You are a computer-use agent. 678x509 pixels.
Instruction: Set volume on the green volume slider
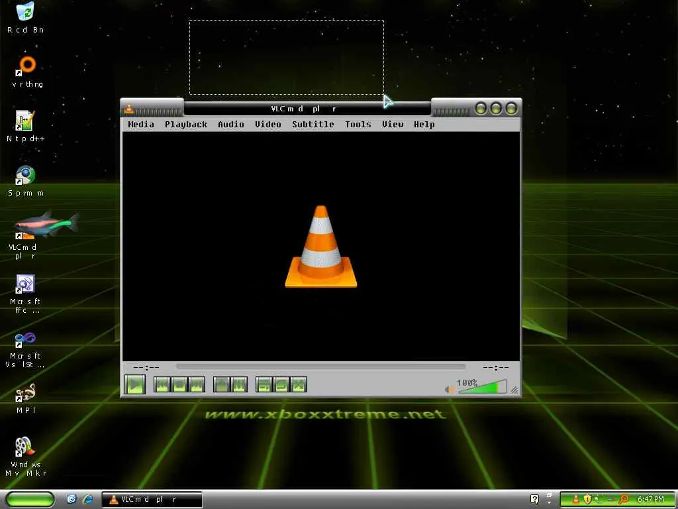tap(483, 387)
